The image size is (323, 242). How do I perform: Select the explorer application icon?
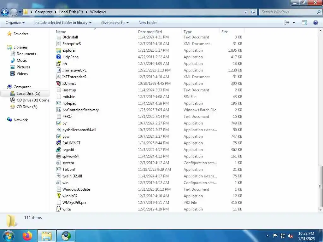click(x=59, y=50)
